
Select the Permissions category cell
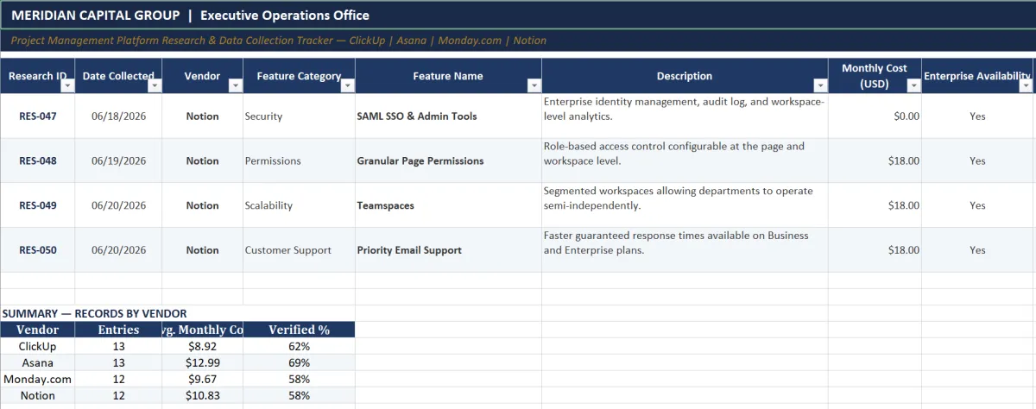pos(299,160)
